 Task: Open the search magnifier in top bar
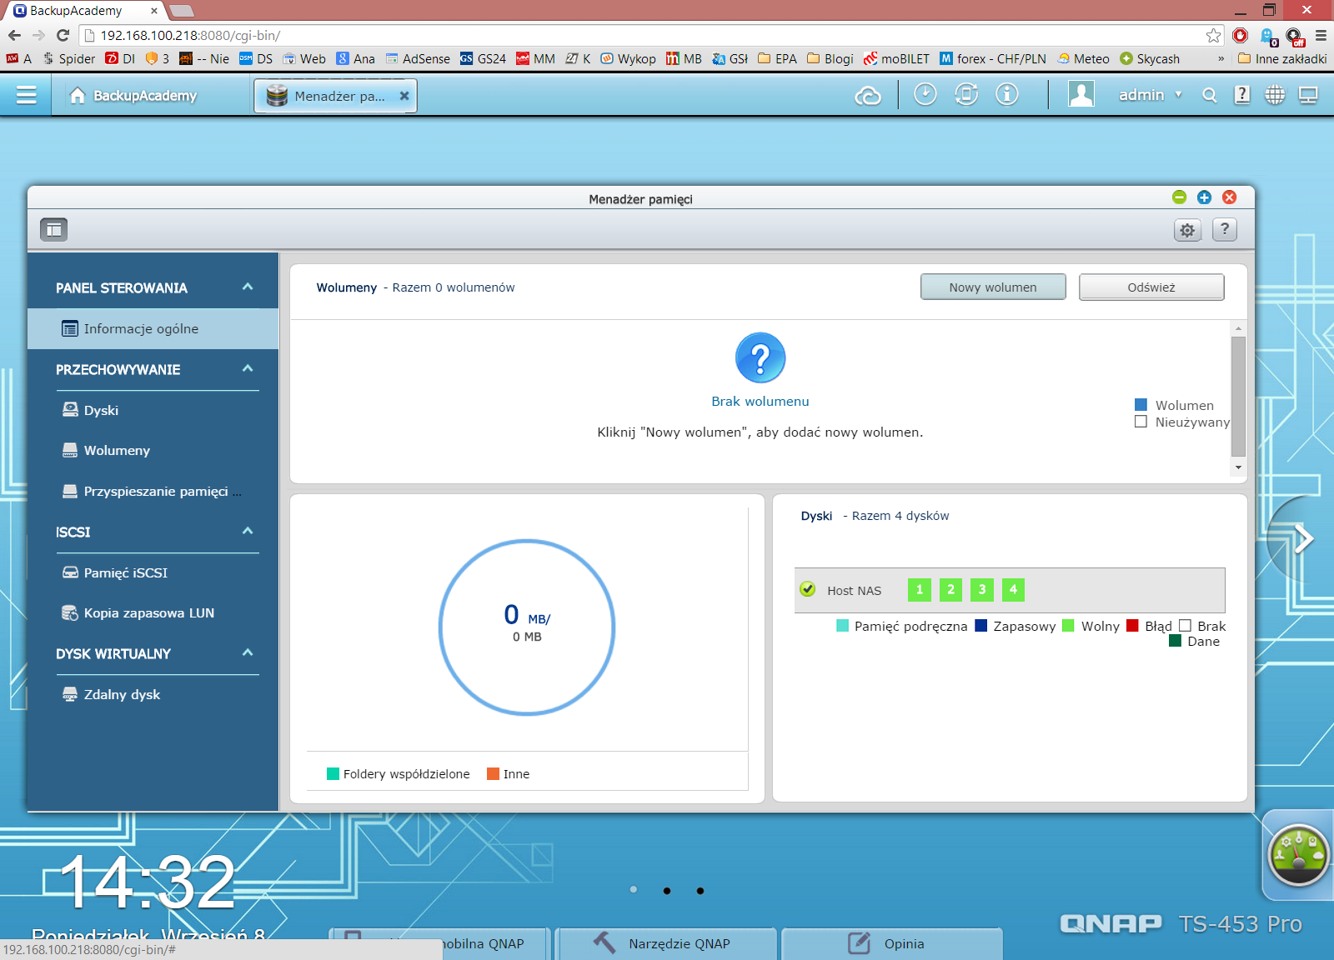(1209, 95)
